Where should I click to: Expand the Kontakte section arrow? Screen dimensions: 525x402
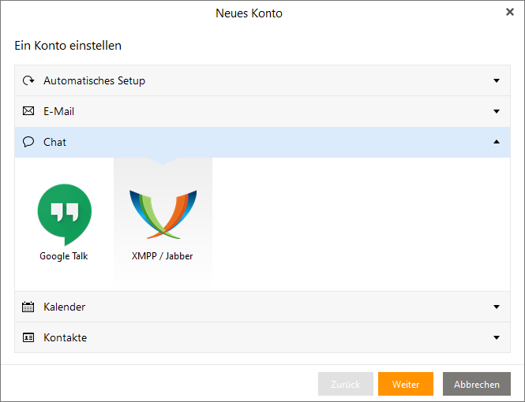coord(497,337)
